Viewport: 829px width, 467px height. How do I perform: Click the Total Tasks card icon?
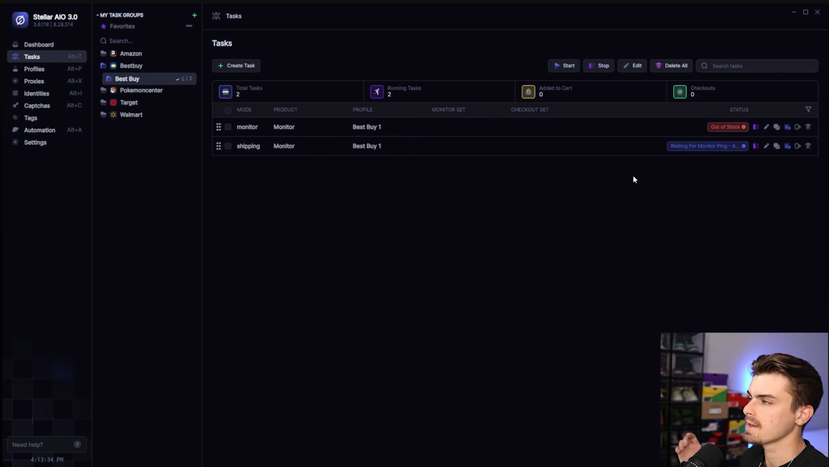coord(225,92)
